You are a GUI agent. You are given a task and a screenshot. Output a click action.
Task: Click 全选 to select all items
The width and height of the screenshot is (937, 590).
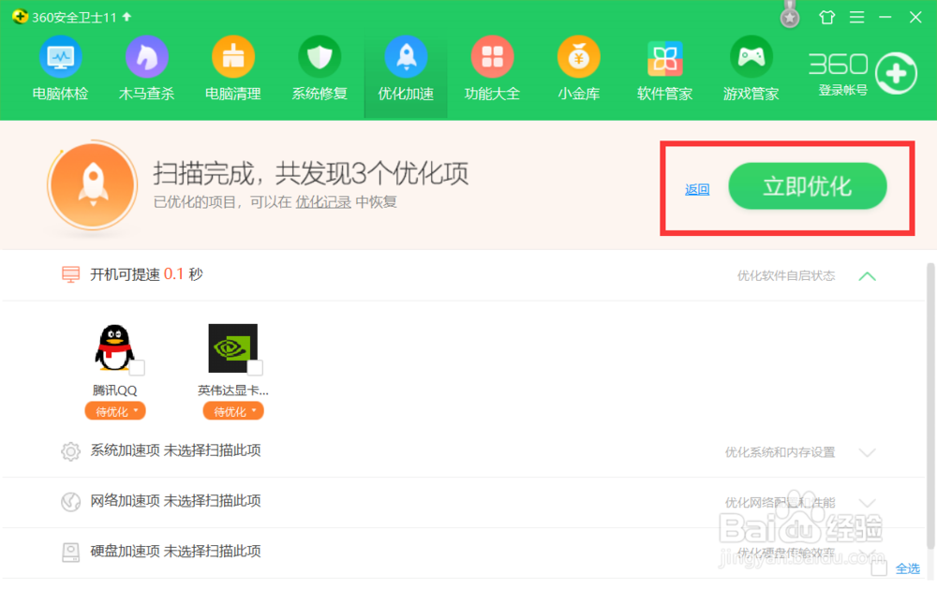tap(906, 568)
